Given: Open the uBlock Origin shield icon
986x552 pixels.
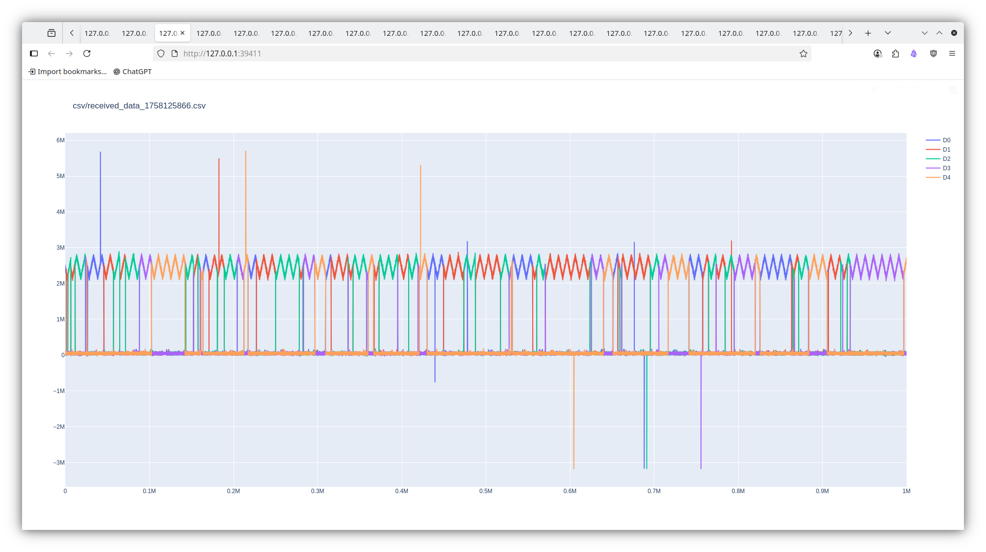Looking at the screenshot, I should (x=933, y=53).
